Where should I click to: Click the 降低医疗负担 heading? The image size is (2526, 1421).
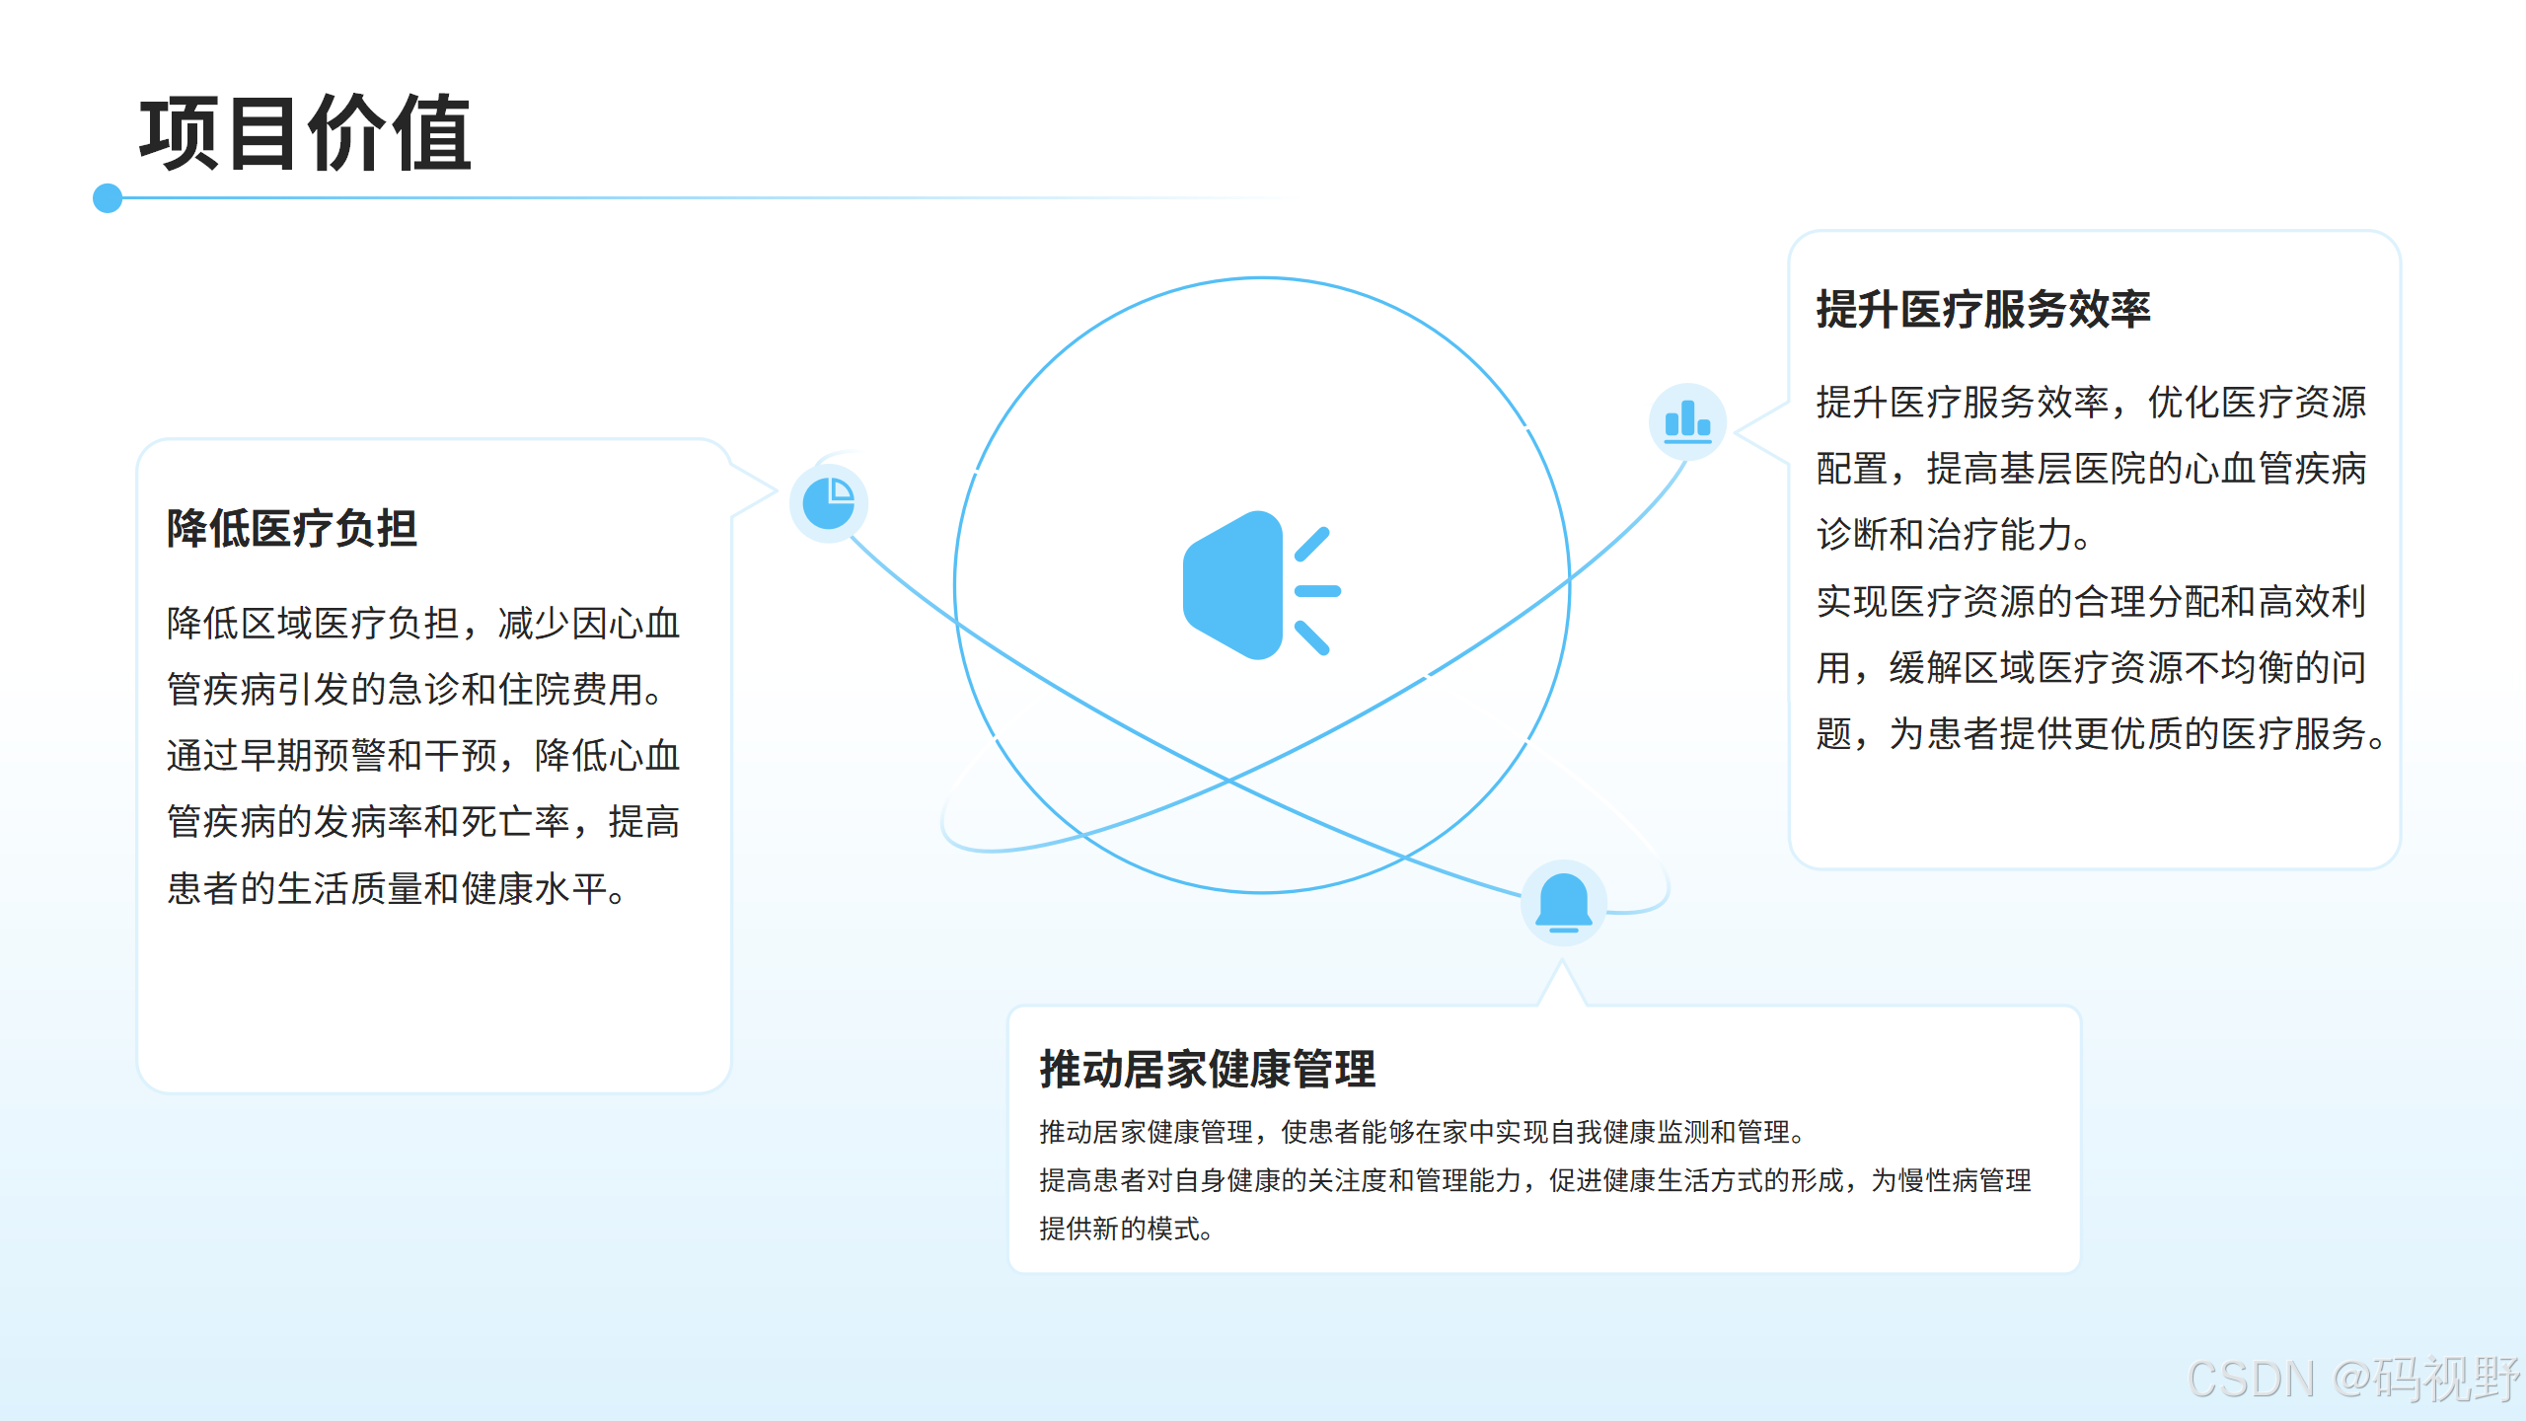292,528
